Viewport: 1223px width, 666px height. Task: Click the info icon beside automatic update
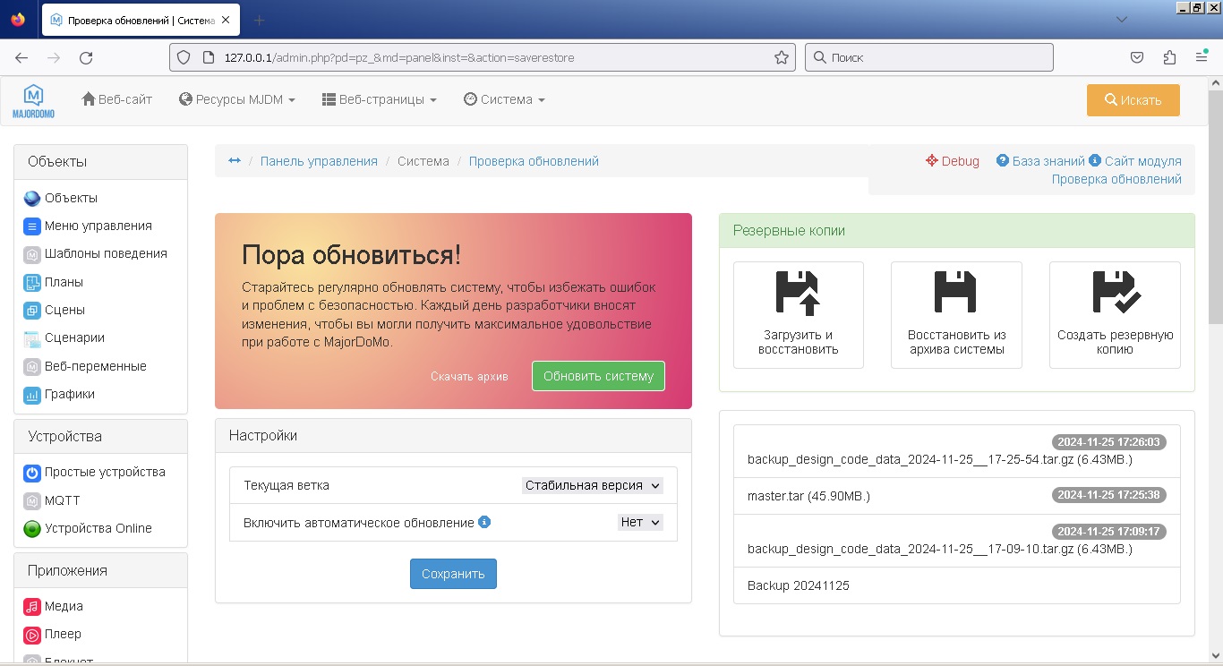pos(484,522)
